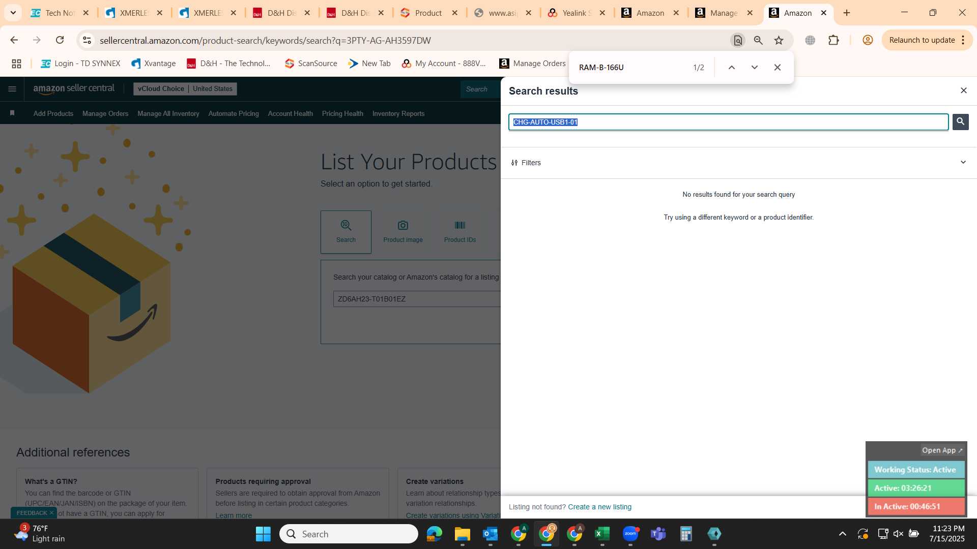Open Manage Orders nav item
Screen dimensions: 977x549
[105, 113]
